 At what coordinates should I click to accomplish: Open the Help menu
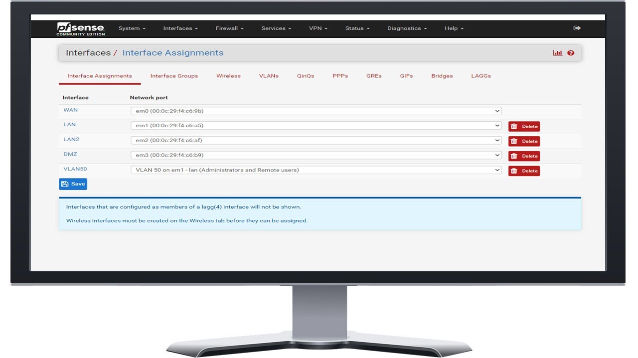(454, 28)
